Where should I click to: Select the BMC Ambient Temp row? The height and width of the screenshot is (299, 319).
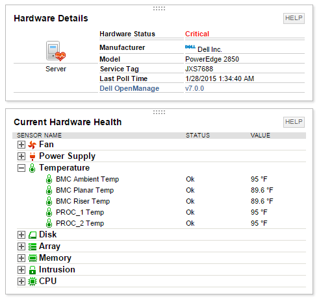pyautogui.click(x=161, y=179)
